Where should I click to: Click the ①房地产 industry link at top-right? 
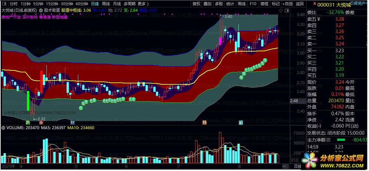(x=359, y=3)
